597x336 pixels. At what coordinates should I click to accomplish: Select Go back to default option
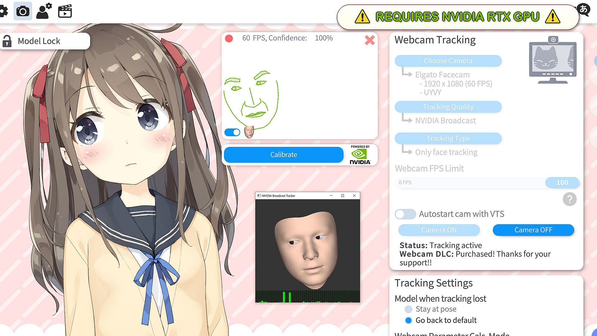(x=409, y=320)
